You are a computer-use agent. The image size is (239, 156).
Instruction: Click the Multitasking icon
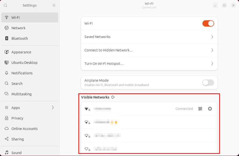pos(7,94)
